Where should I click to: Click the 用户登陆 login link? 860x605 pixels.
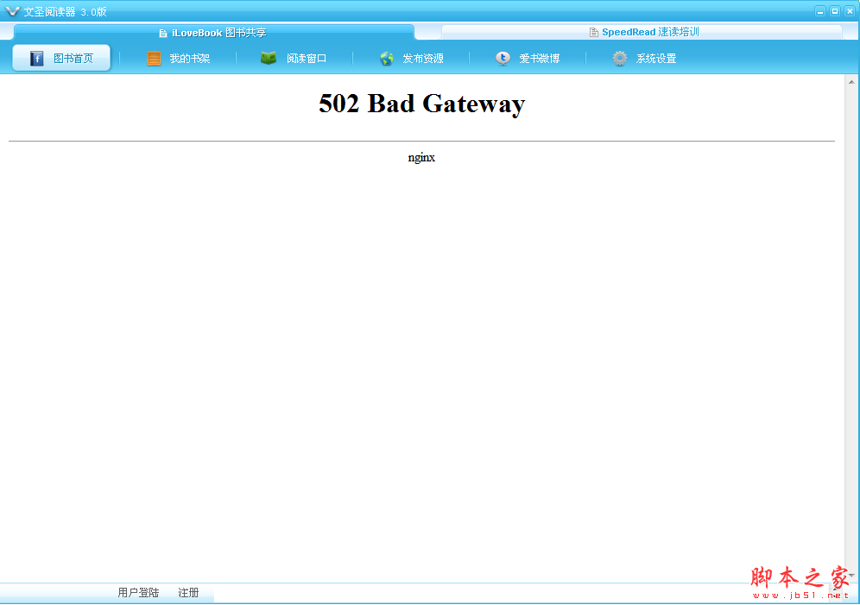coord(138,592)
